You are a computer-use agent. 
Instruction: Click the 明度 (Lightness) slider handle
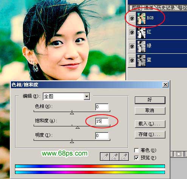pos(72,142)
